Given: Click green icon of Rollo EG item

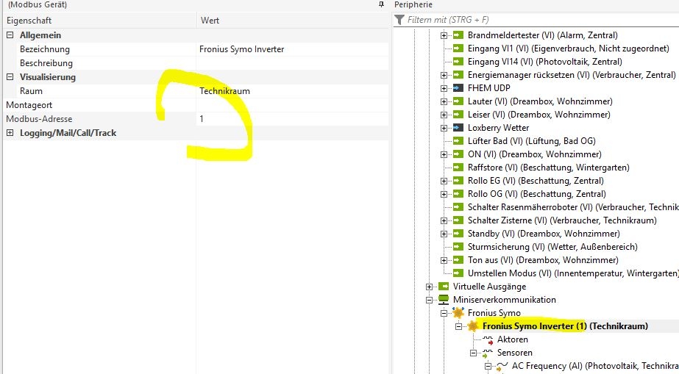Looking at the screenshot, I should [x=458, y=181].
